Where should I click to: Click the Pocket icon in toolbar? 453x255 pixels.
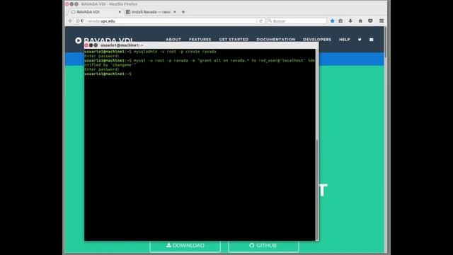pos(370,21)
